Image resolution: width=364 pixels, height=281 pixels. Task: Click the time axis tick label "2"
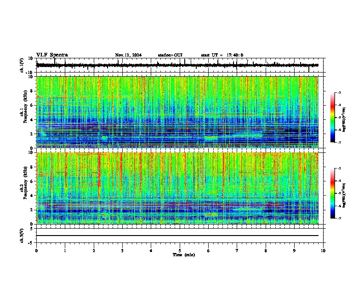click(x=94, y=251)
